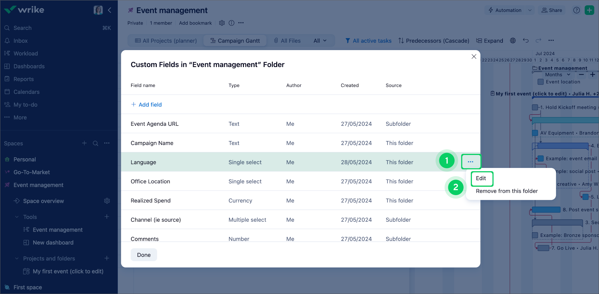Open space settings gear next to Space overview

[107, 201]
